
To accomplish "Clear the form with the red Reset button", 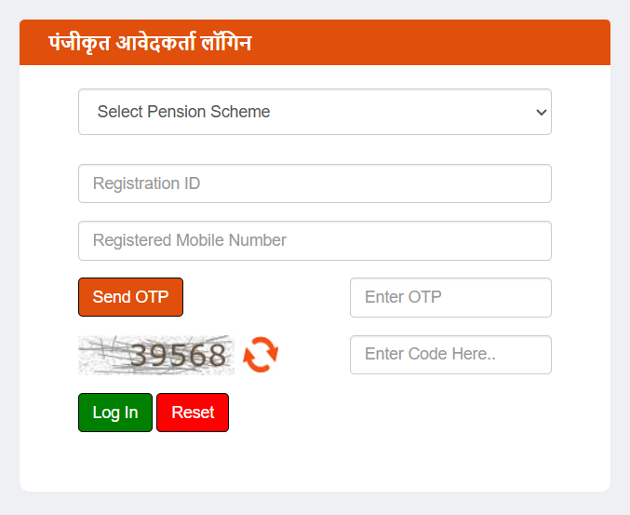I will (193, 413).
